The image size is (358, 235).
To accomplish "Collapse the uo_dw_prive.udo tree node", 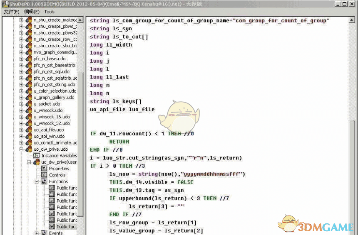I will pos(21,149).
